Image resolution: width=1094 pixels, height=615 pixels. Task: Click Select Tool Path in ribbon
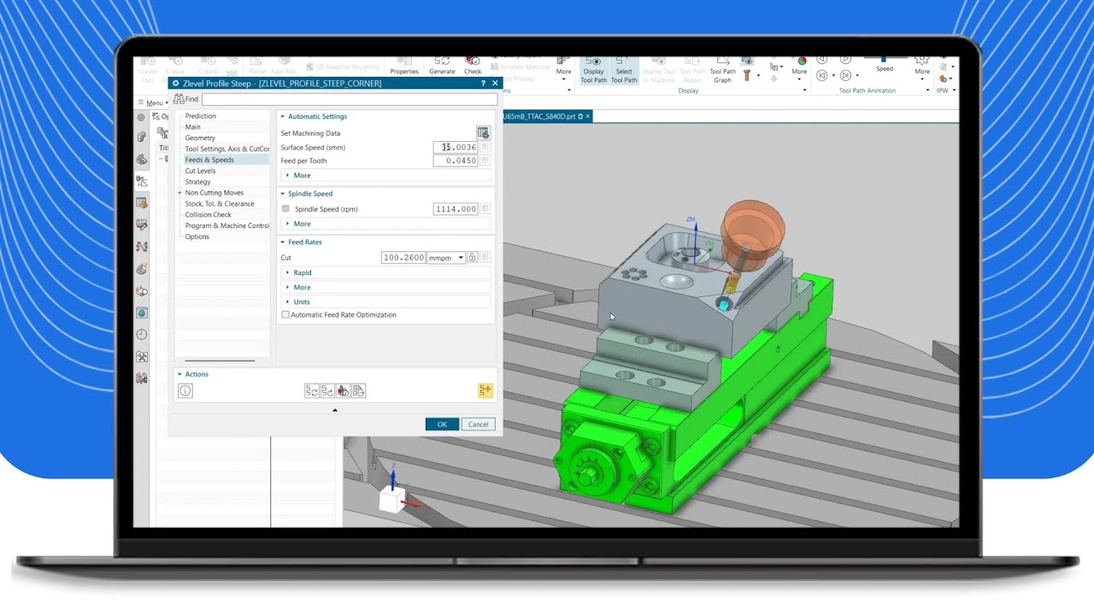click(x=624, y=70)
